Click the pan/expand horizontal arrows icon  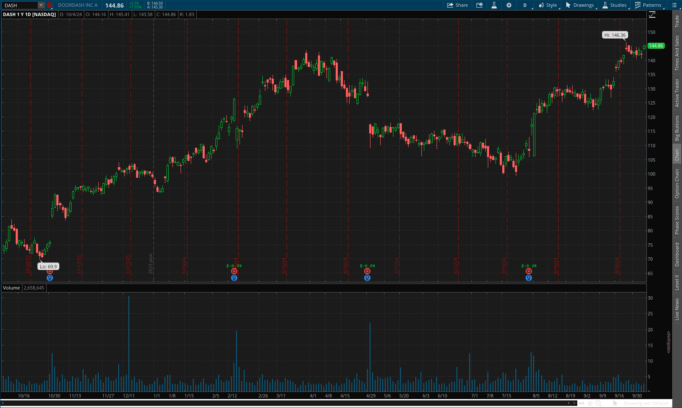tap(582, 403)
